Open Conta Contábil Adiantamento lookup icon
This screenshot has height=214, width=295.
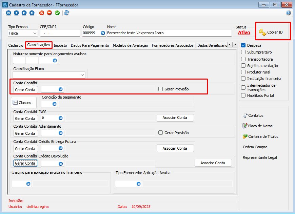coord(60,133)
